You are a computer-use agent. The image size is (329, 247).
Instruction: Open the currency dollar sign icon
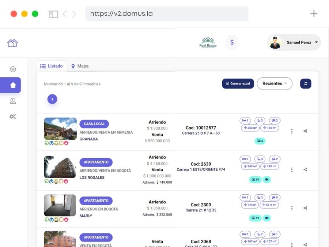click(232, 42)
